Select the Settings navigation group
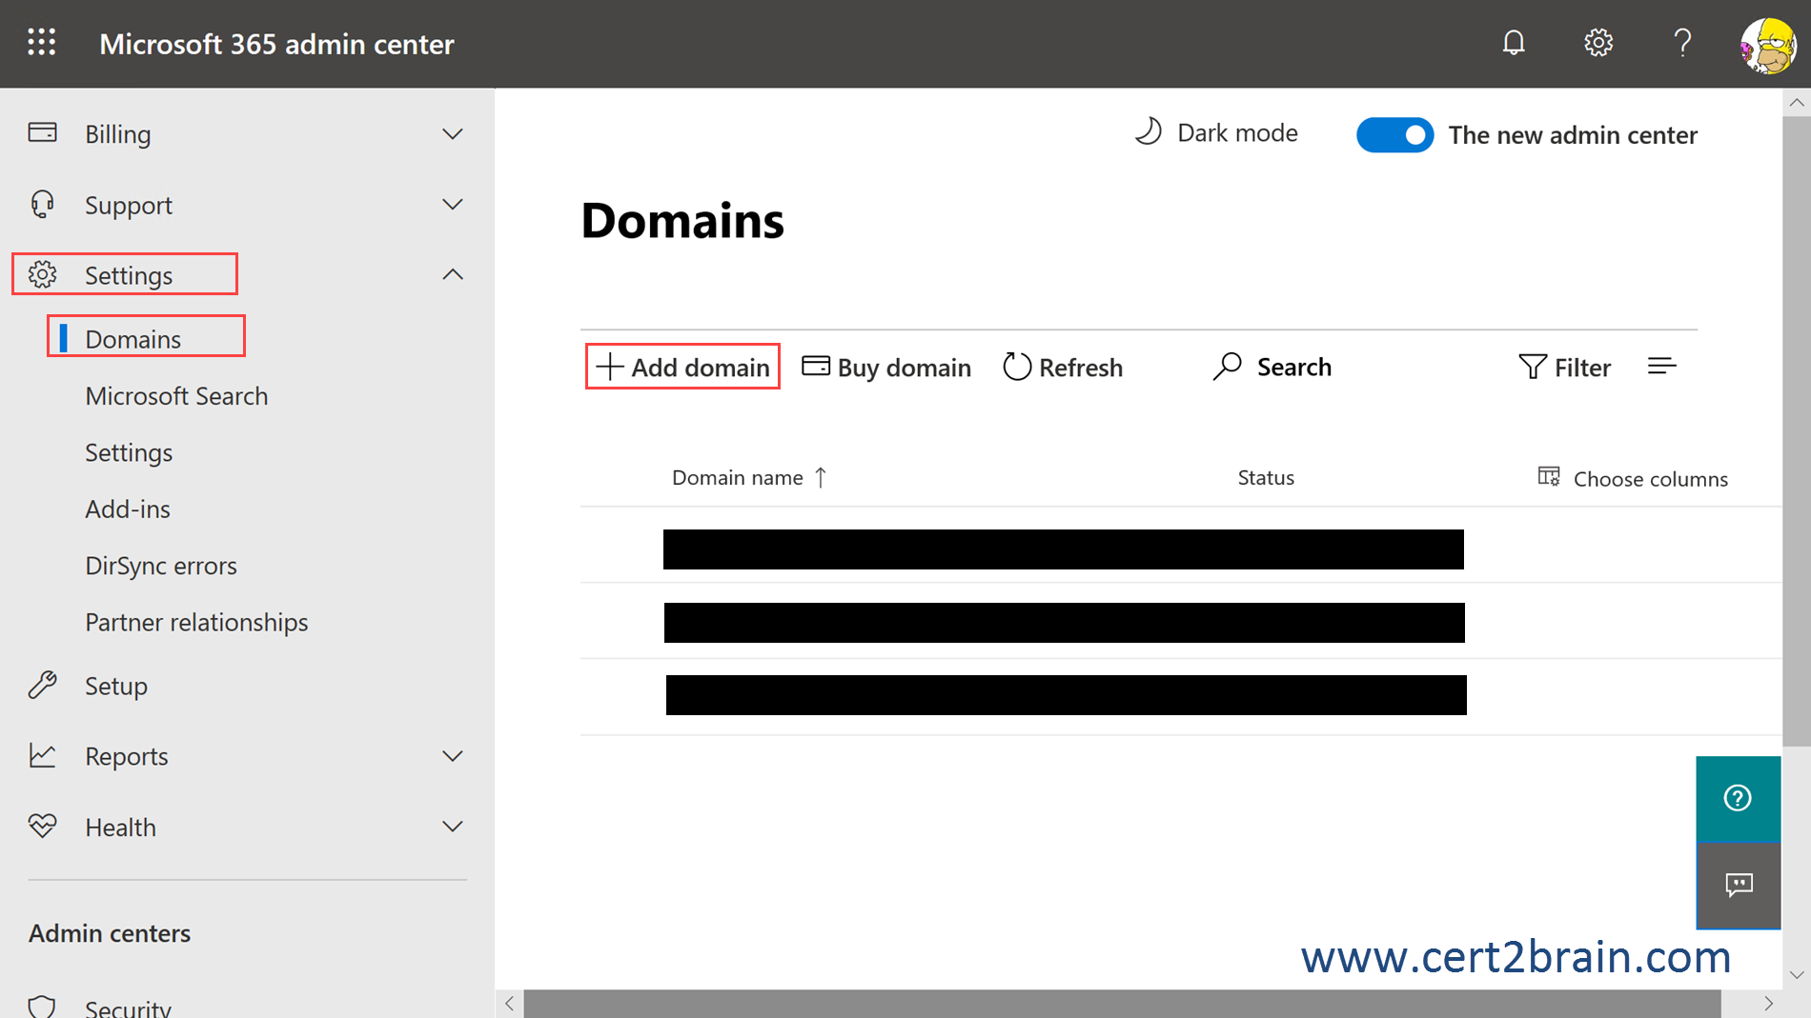1811x1018 pixels. click(x=129, y=275)
